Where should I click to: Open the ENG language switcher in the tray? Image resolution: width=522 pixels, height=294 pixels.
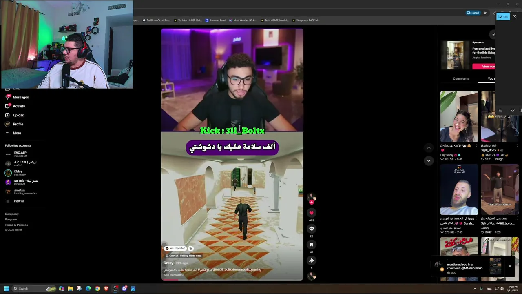point(489,289)
